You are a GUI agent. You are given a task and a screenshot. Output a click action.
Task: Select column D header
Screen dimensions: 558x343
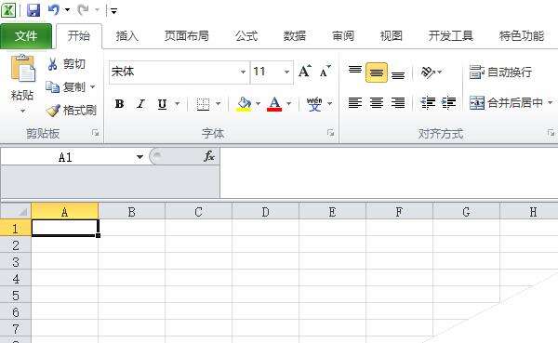pos(265,212)
